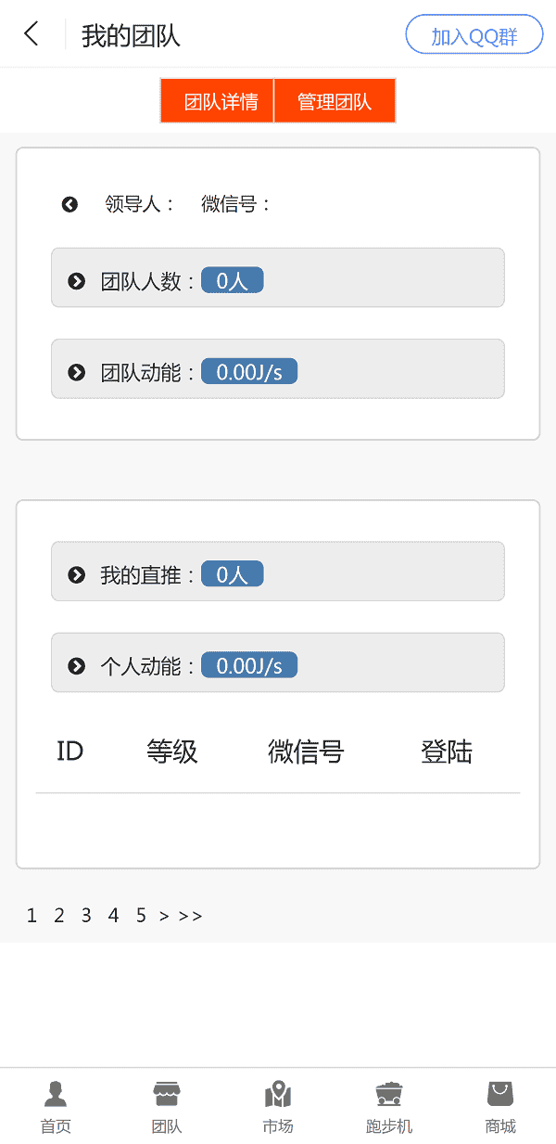Tap the 0人 badge next to 团队人数
This screenshot has width=556, height=1144.
coord(232,280)
